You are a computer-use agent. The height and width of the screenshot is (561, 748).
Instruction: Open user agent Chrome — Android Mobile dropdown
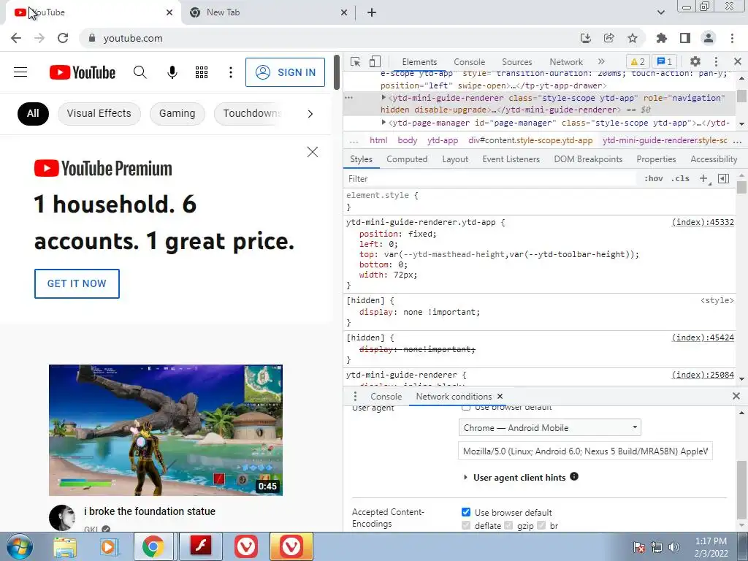(x=549, y=427)
